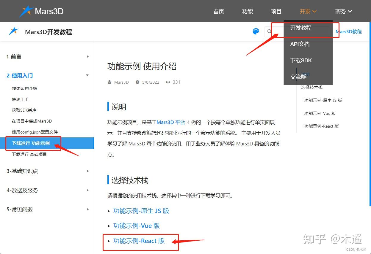Click the Mars3D教程 link

pos(348,31)
